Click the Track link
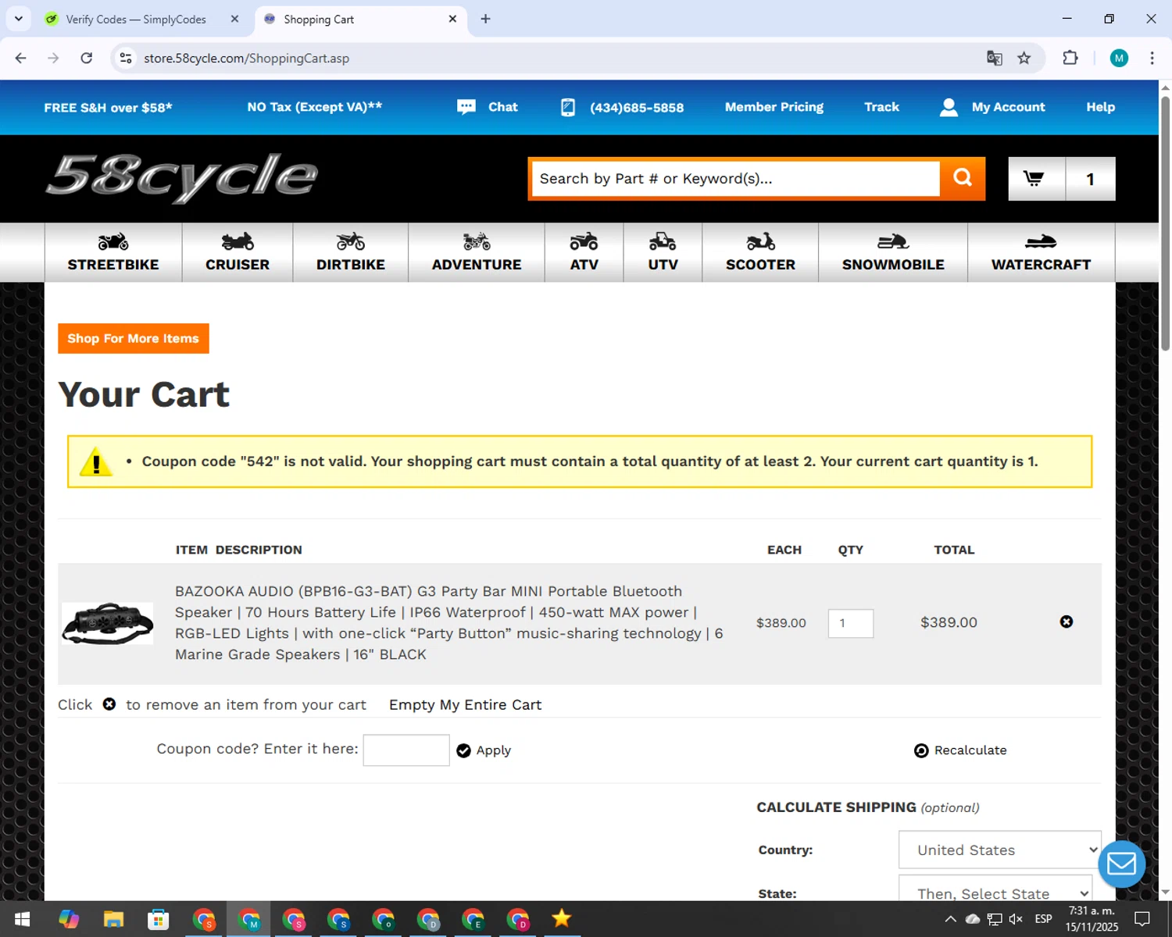The width and height of the screenshot is (1172, 937). (x=881, y=107)
